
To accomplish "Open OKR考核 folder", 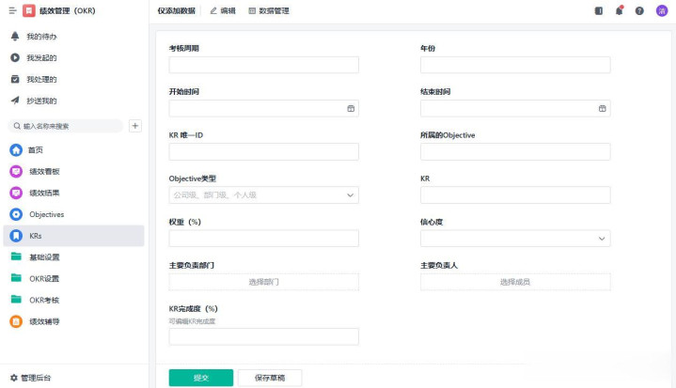I will point(16,300).
